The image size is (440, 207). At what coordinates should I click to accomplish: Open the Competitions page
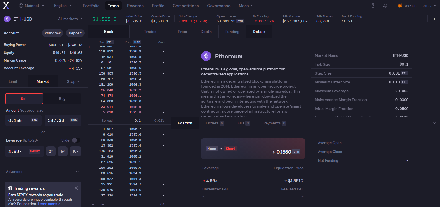(186, 6)
